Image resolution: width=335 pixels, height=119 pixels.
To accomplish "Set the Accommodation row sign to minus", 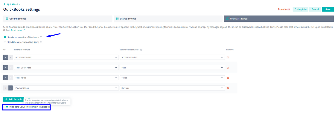I will point(10,58).
